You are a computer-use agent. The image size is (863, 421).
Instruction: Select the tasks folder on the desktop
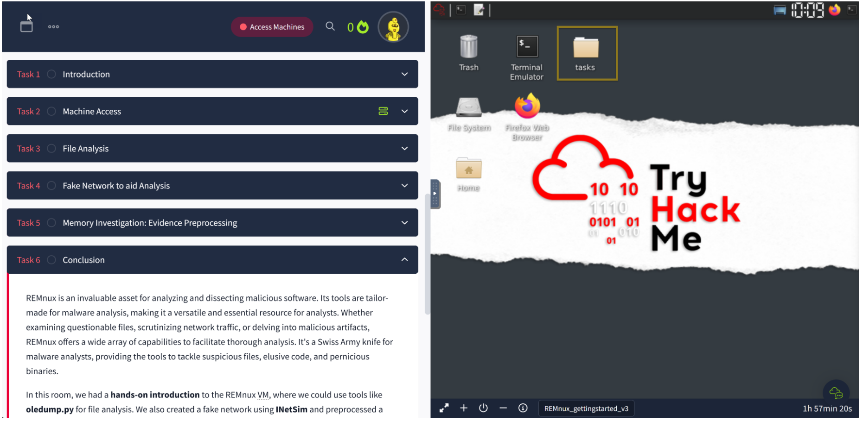(587, 53)
